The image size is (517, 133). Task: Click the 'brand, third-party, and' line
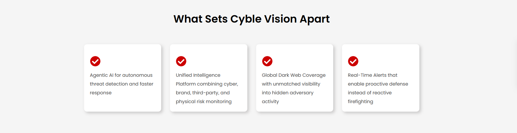[x=203, y=93]
